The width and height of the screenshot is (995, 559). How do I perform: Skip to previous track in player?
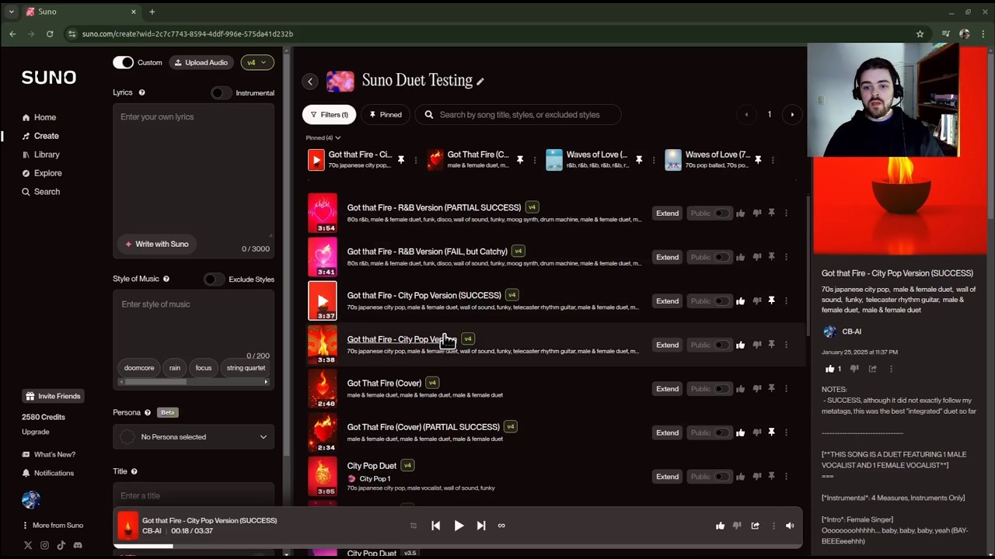click(435, 526)
